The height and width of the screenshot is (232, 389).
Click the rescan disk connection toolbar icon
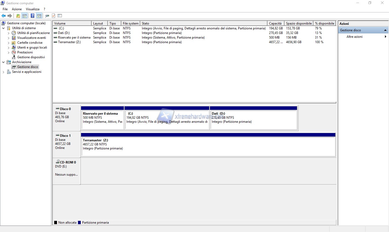click(47, 16)
